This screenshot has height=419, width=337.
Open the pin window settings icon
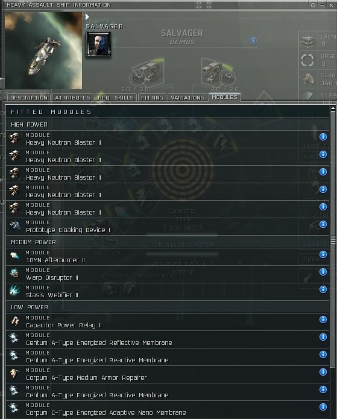[313, 5]
